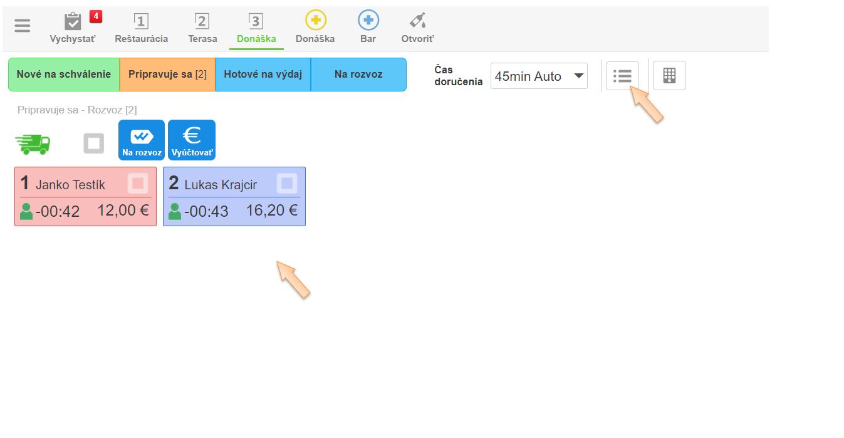
Task: Filter by Nové na schválenie status
Action: click(64, 75)
